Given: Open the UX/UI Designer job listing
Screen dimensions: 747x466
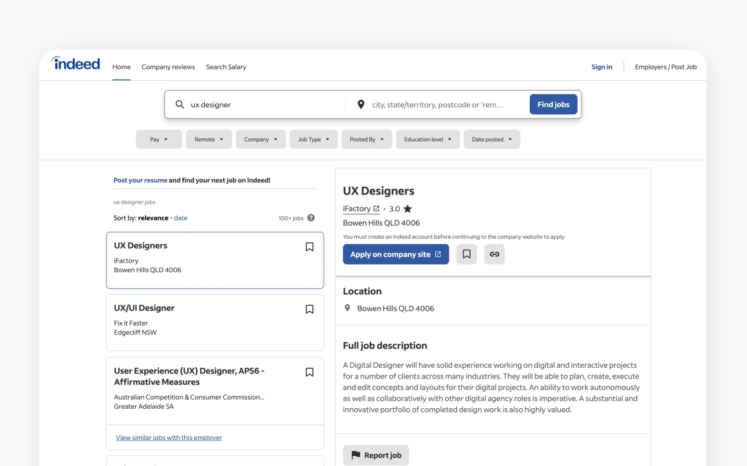Looking at the screenshot, I should point(144,308).
